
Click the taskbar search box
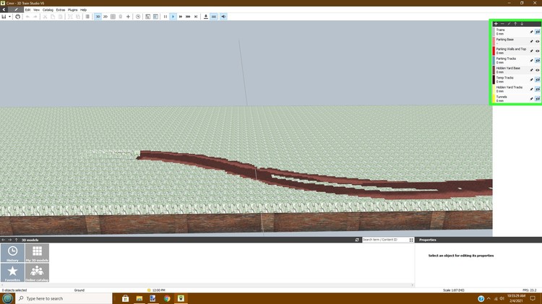pyautogui.click(x=64, y=298)
